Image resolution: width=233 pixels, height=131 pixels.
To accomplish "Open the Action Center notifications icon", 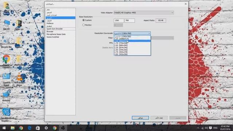I will tap(210, 128).
